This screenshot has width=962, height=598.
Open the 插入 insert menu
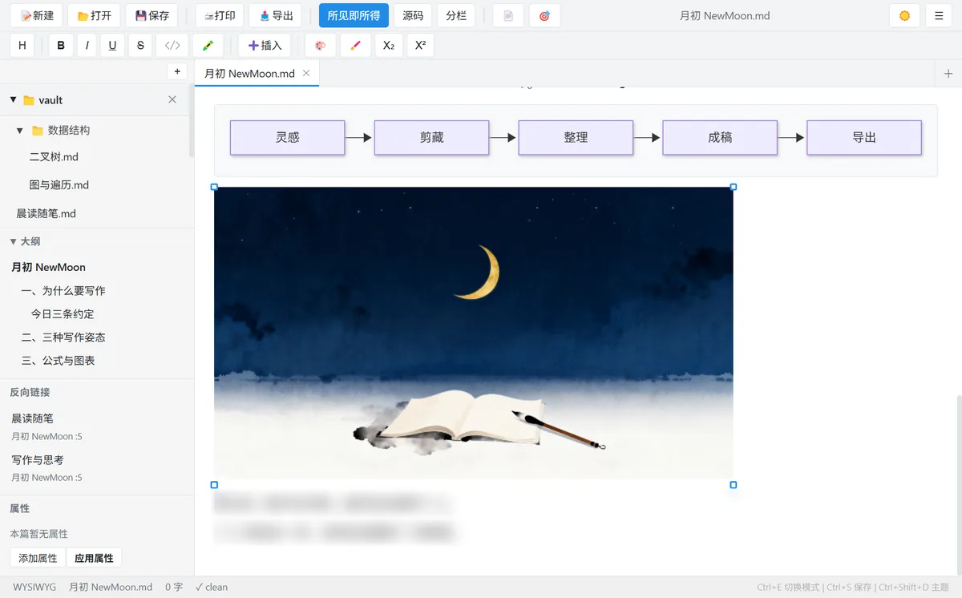coord(265,46)
